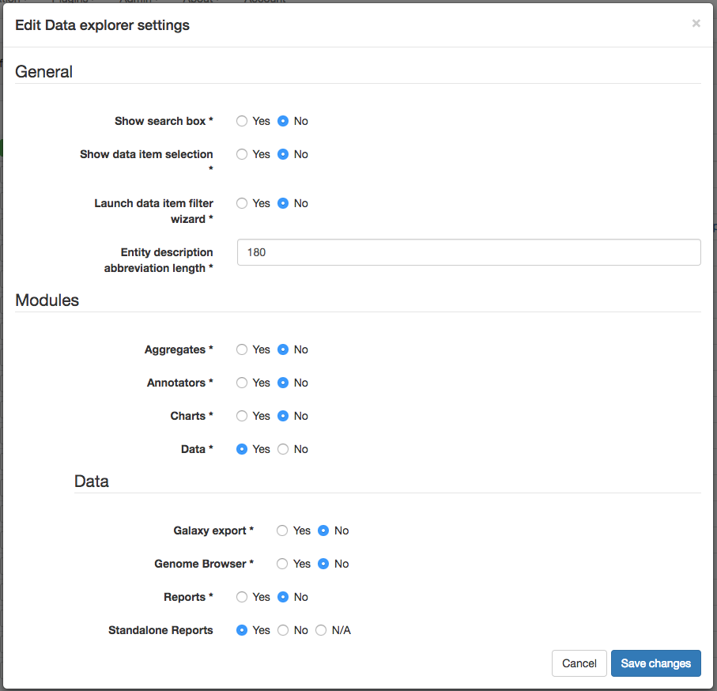This screenshot has height=691, width=717.
Task: Disable the Data module
Action: pos(281,449)
